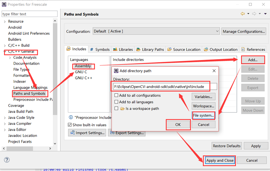Click the help question mark icon
Screen dimensions: 270x171
click(x=7, y=160)
